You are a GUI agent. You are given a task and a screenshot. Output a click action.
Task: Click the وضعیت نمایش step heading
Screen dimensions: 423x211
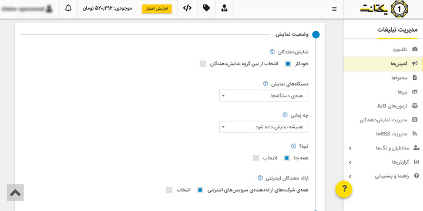(292, 35)
